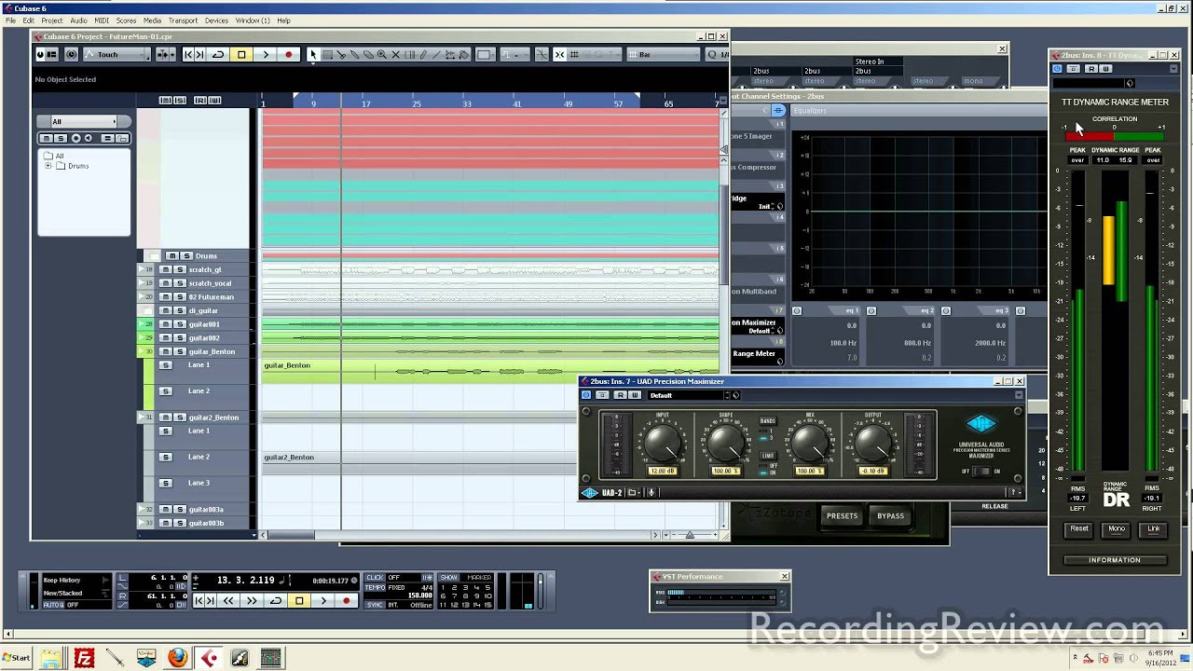Open the Devices menu

click(x=216, y=21)
